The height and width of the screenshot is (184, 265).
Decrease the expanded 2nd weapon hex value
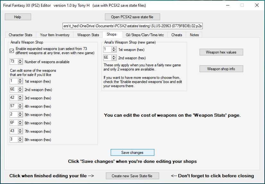point(20,91)
